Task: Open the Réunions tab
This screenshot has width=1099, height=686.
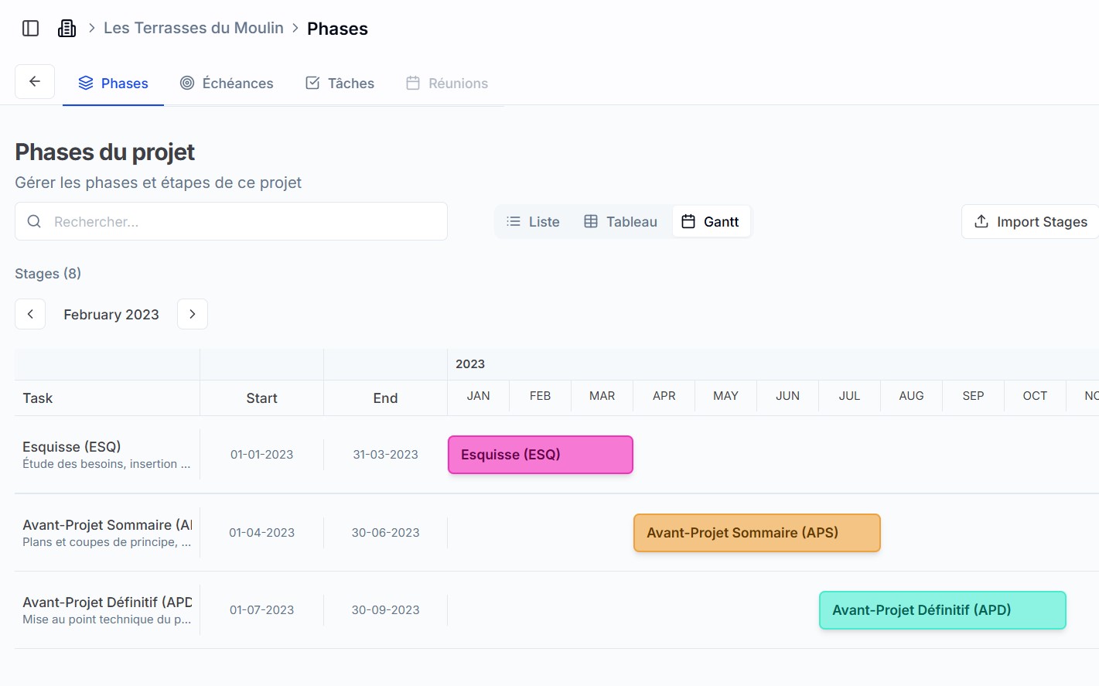Action: click(x=447, y=84)
